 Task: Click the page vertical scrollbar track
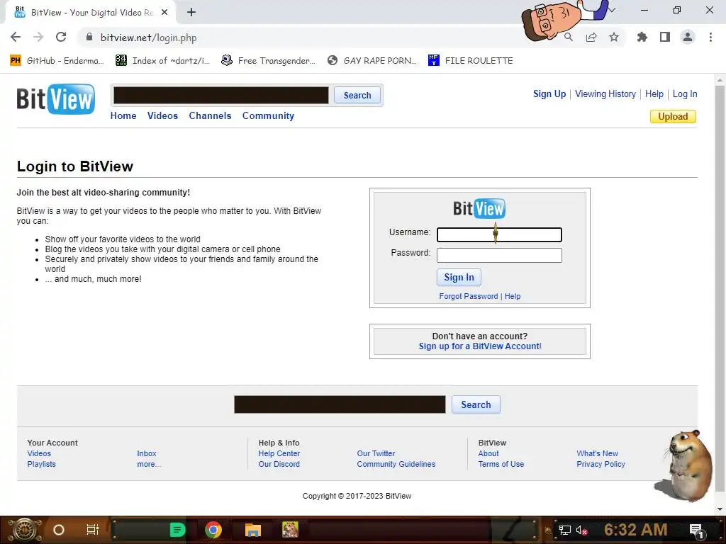[720, 295]
